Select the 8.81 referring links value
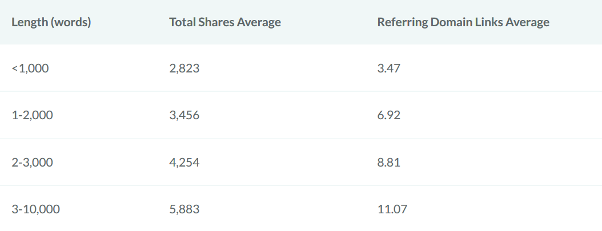 pyautogui.click(x=388, y=163)
